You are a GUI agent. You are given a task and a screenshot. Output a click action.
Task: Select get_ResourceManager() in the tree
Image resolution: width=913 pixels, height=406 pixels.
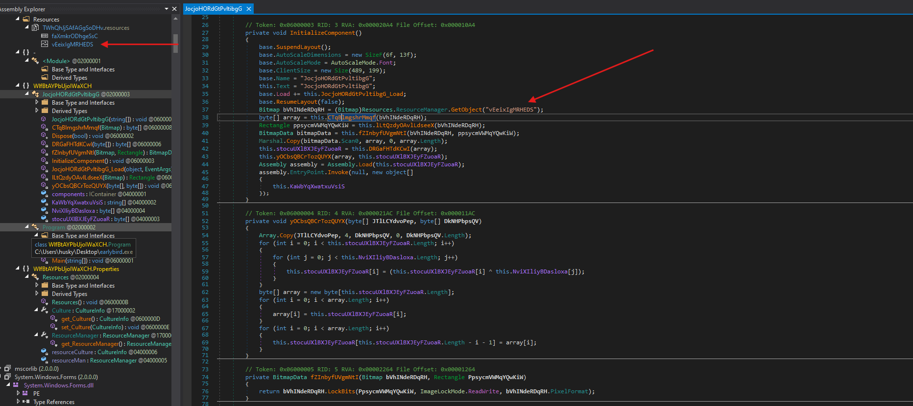click(x=116, y=343)
